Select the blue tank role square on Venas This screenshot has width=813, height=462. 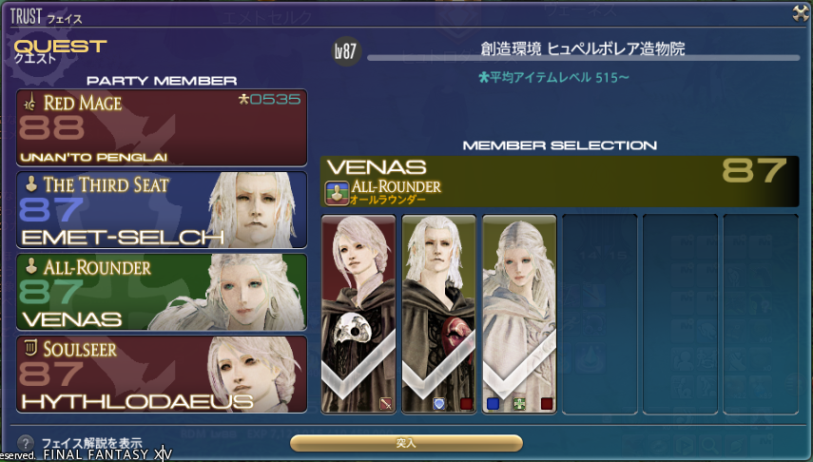pyautogui.click(x=493, y=403)
